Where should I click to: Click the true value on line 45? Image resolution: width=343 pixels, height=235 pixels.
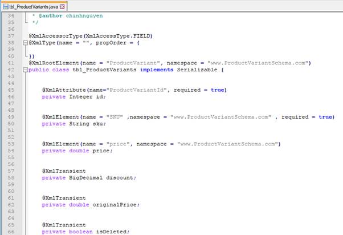pos(218,90)
